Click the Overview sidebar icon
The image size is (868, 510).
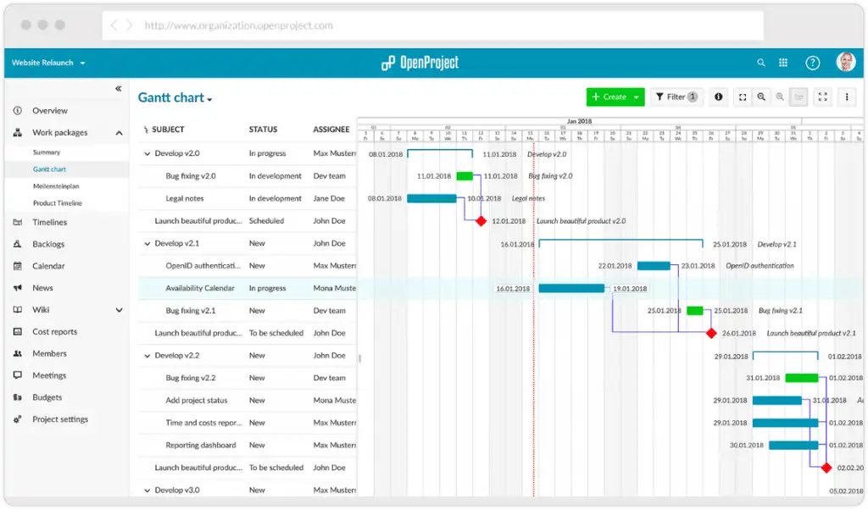point(18,111)
